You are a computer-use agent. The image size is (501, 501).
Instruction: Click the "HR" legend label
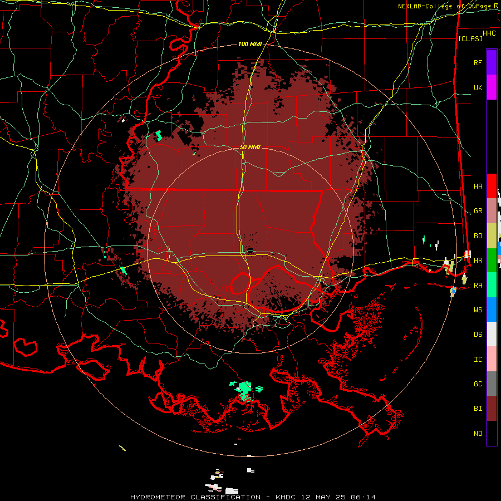(478, 261)
